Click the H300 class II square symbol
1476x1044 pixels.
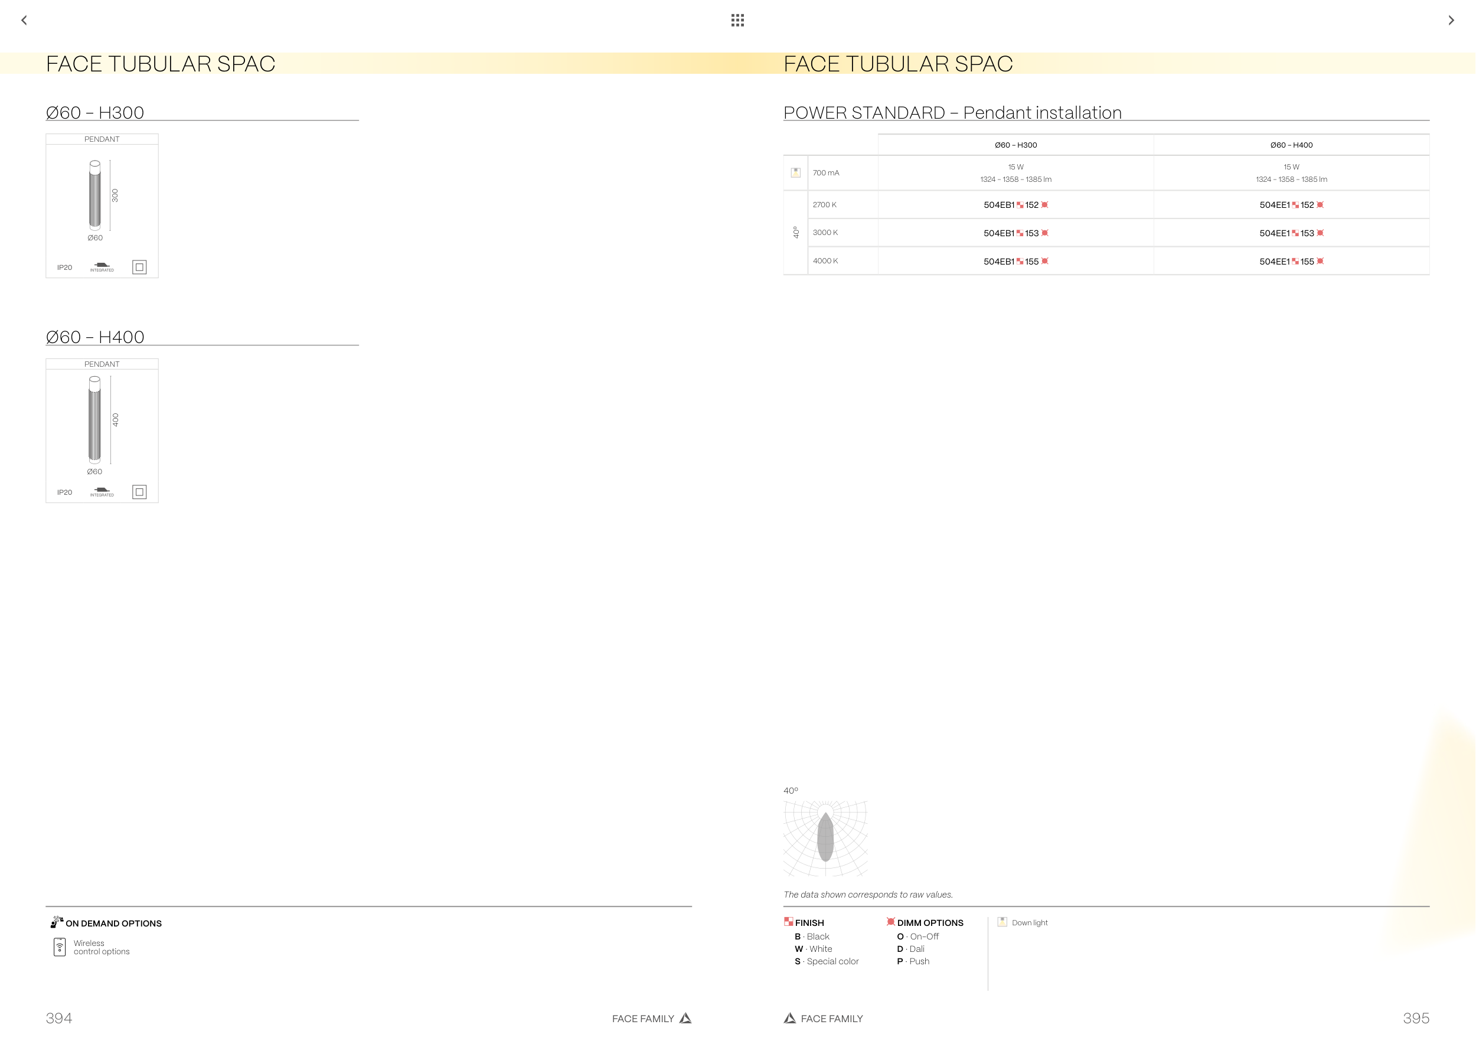(x=139, y=267)
